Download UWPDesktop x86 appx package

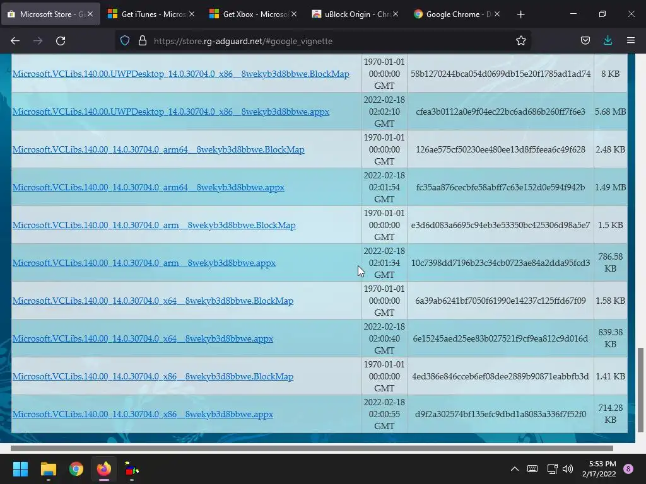tap(171, 112)
